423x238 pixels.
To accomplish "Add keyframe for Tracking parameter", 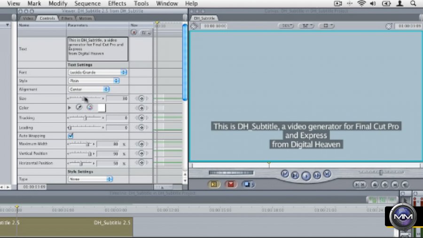I will tap(141, 118).
